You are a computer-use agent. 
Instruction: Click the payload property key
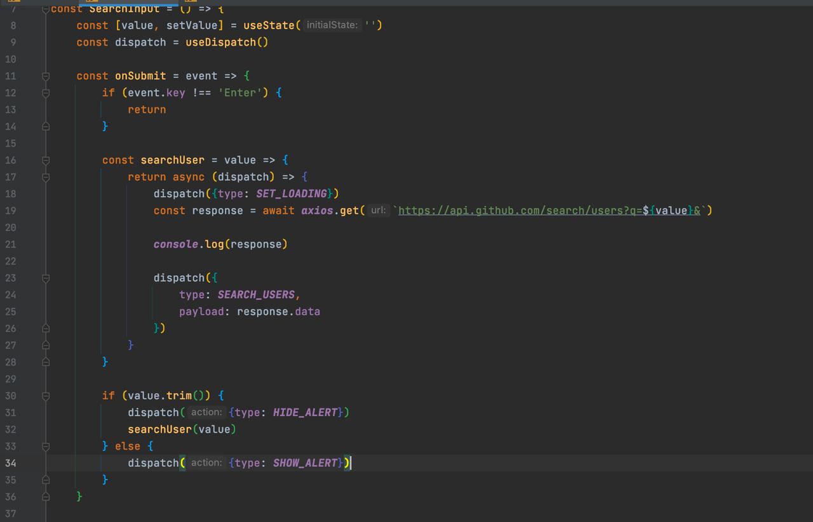tap(201, 311)
